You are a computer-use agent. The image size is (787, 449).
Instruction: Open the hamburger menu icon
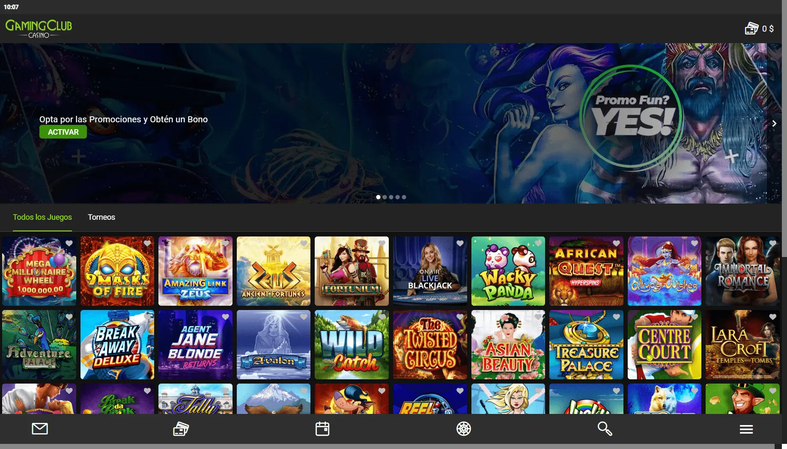coord(746,429)
